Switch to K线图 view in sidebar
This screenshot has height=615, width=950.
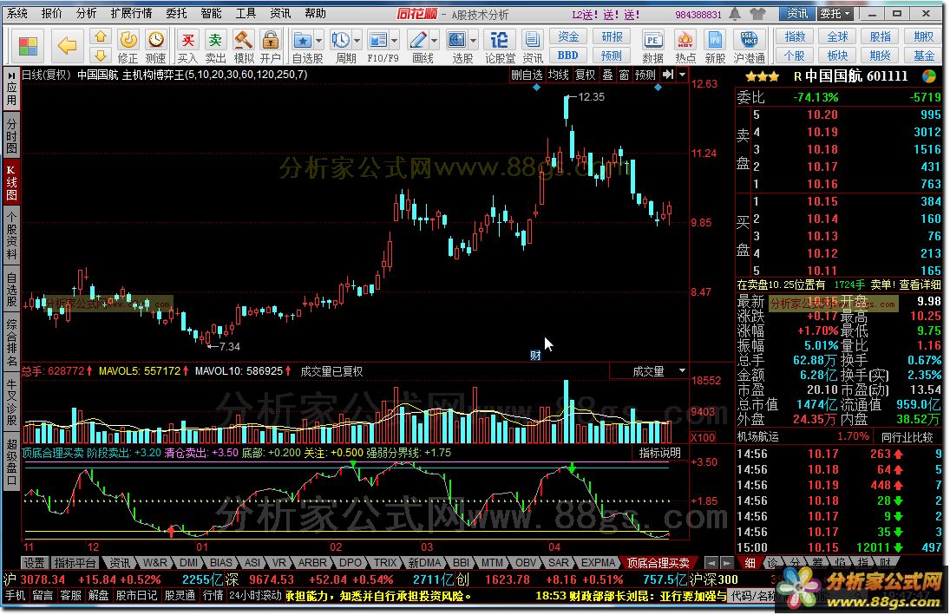tap(11, 182)
